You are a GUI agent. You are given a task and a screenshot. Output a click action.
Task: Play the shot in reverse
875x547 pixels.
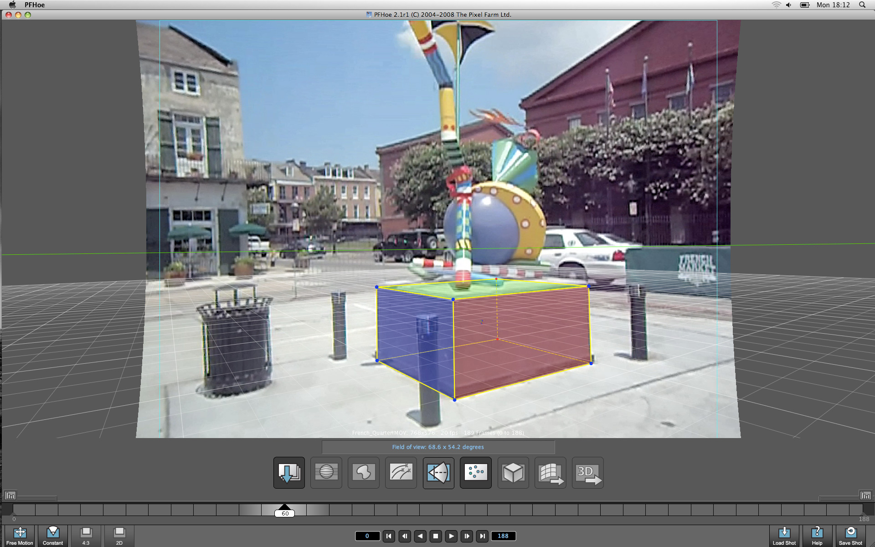click(420, 536)
